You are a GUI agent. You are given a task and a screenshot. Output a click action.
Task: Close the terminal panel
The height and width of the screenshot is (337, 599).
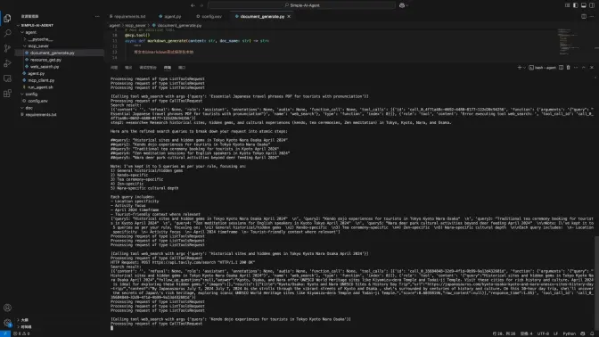click(x=592, y=68)
